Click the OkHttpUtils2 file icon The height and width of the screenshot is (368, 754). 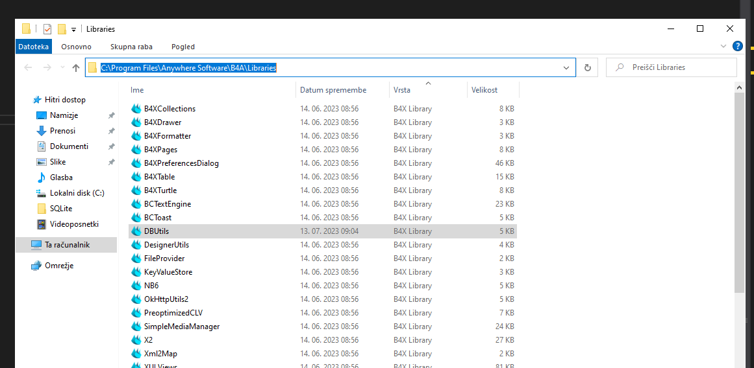[x=136, y=299]
